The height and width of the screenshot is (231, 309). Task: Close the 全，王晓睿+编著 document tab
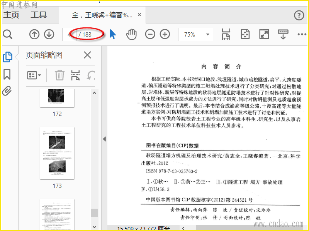click(x=139, y=15)
